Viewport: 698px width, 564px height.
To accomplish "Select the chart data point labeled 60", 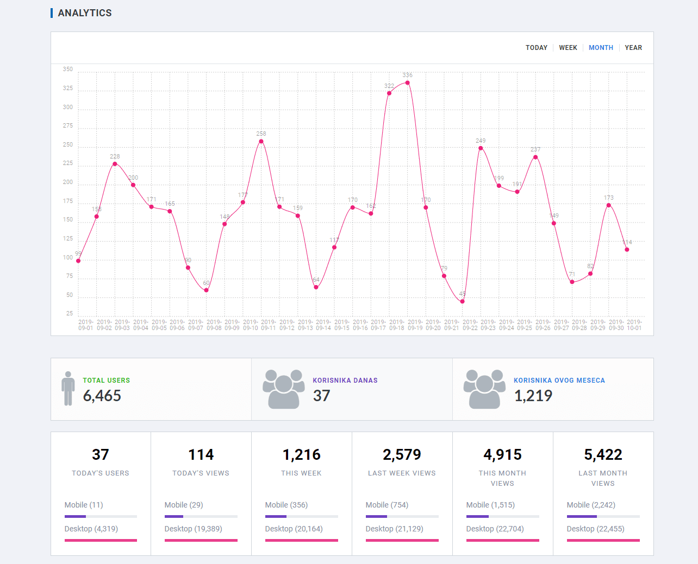I will click(x=207, y=290).
